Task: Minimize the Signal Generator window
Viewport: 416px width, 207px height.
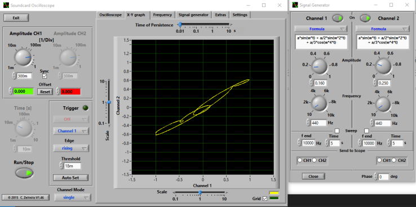Action: tap(376, 5)
